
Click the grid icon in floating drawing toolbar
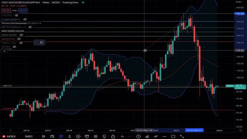(x=42, y=42)
